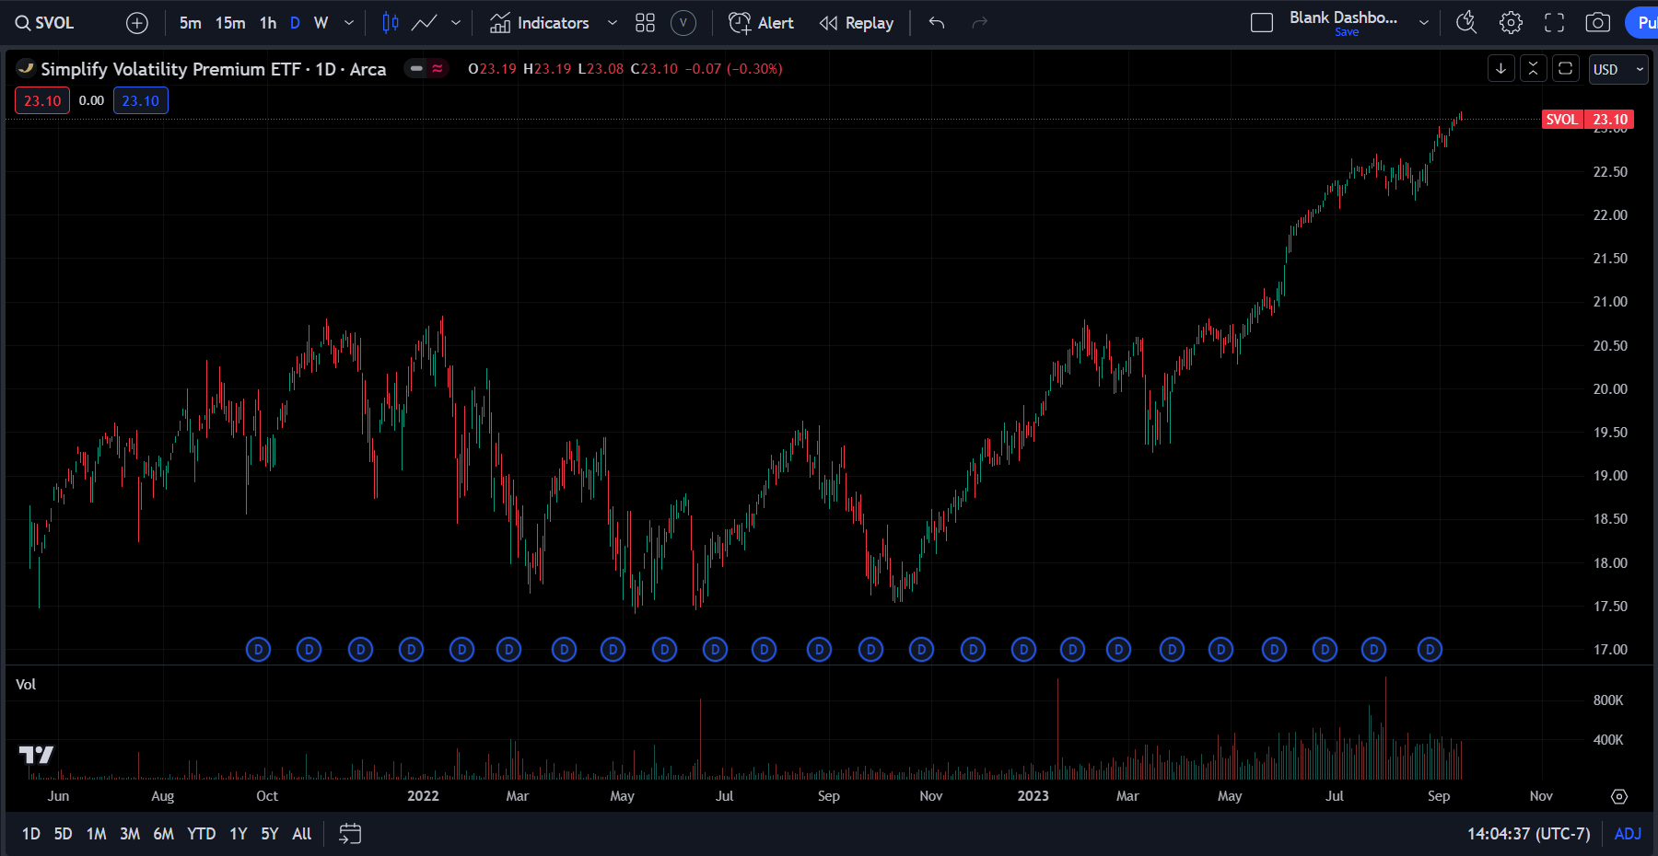The height and width of the screenshot is (856, 1658).
Task: Click the Save link under layout name
Action: tap(1347, 32)
